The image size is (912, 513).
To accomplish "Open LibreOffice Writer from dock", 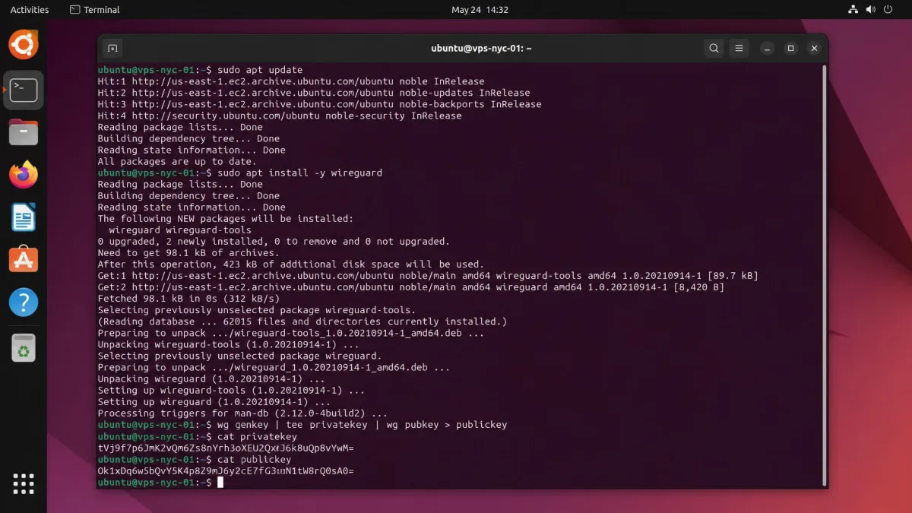I will point(24,217).
